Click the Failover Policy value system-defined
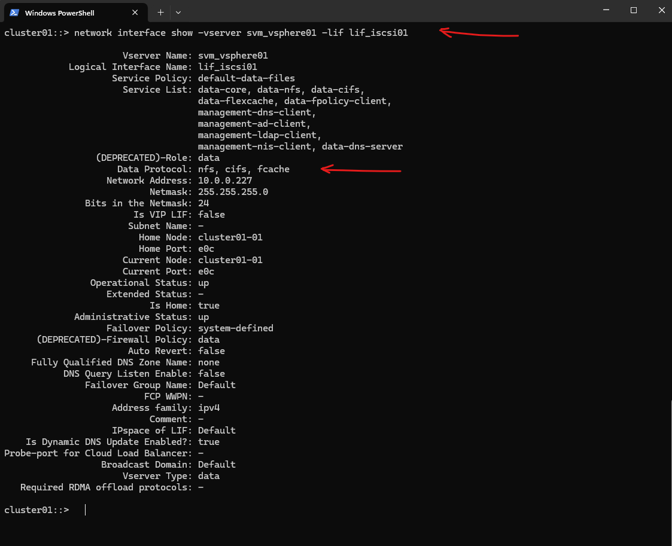 click(236, 328)
